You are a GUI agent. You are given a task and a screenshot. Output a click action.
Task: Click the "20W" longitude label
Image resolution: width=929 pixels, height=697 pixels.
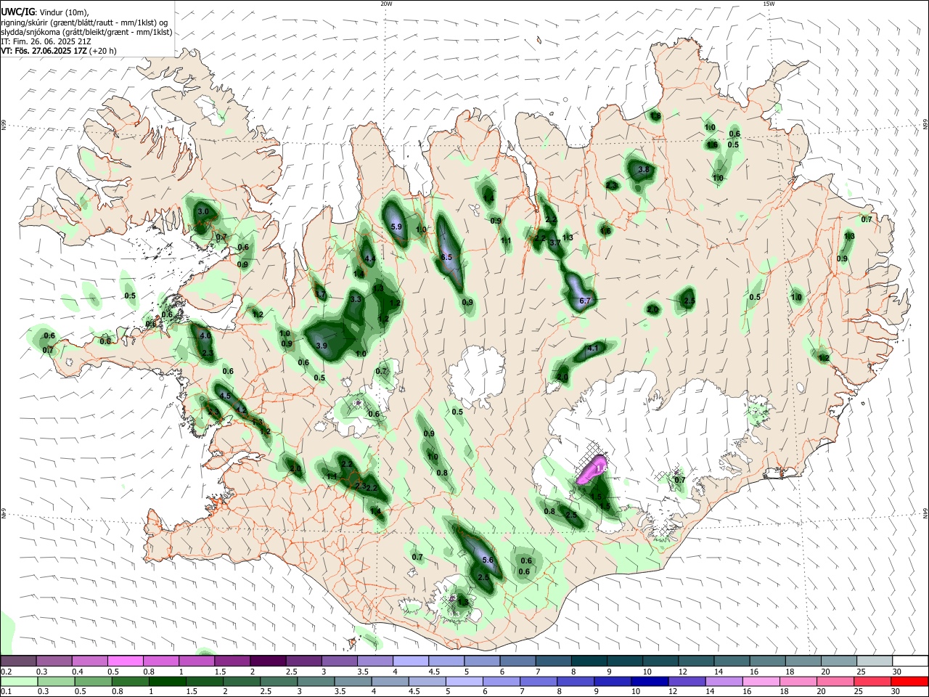click(386, 4)
